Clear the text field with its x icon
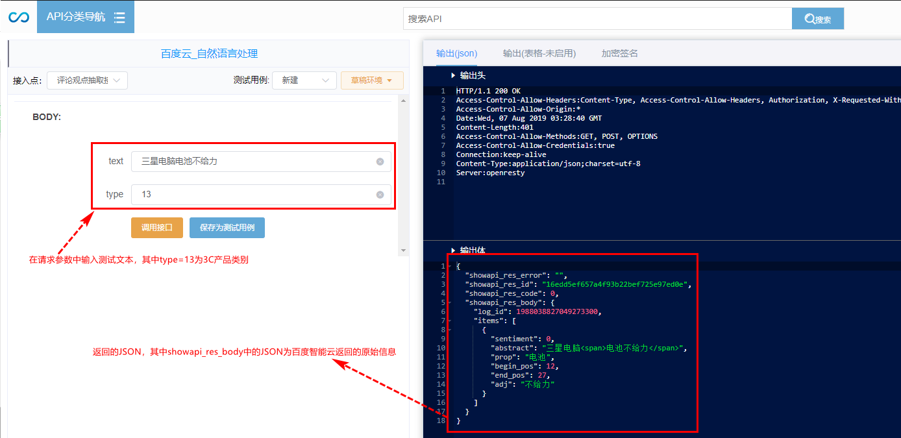 coord(380,162)
